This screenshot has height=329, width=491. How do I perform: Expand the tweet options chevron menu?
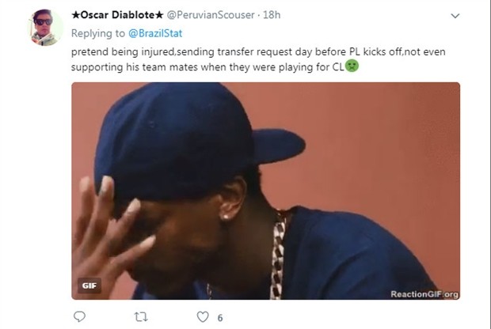click(x=455, y=16)
